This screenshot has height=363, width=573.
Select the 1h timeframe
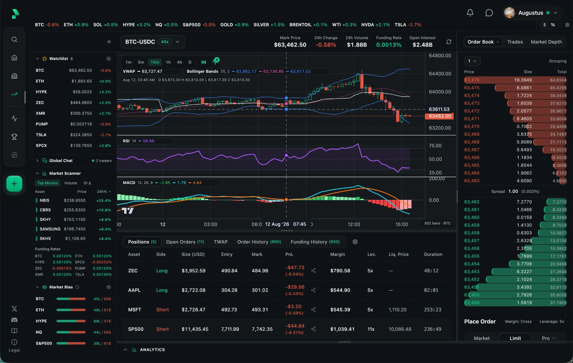point(168,62)
